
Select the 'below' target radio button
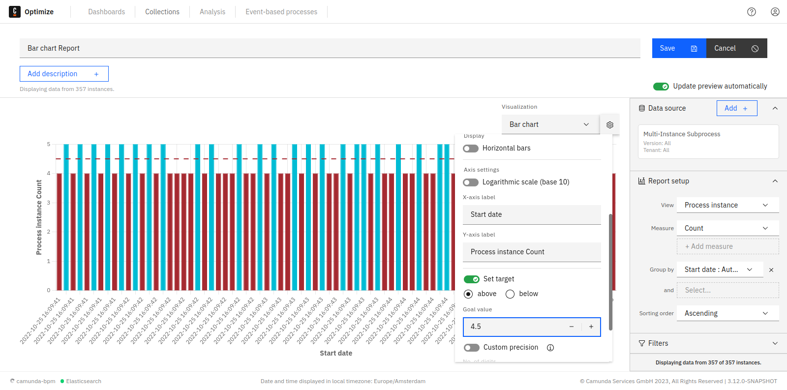(x=510, y=294)
